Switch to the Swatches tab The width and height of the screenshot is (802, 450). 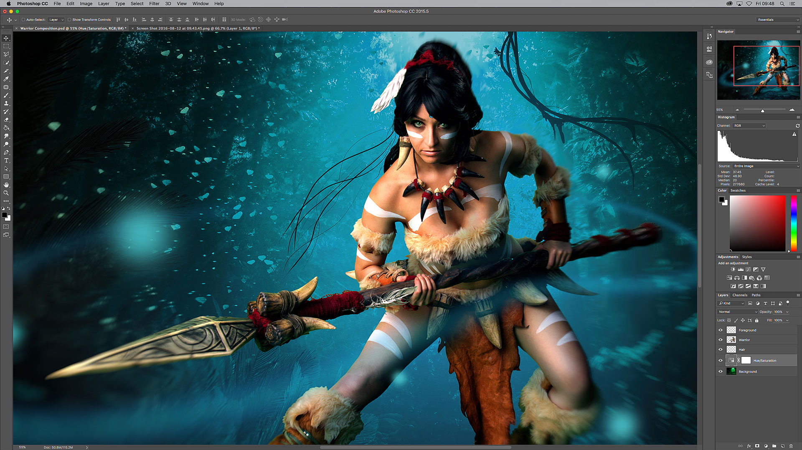point(738,191)
